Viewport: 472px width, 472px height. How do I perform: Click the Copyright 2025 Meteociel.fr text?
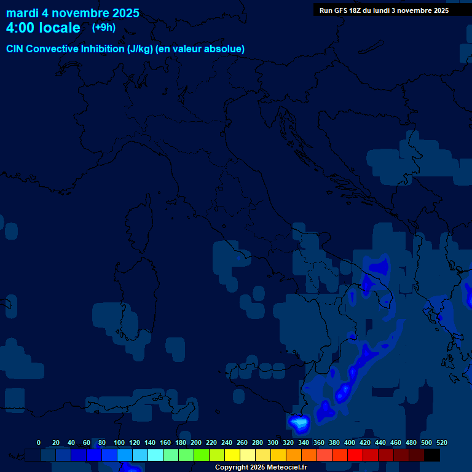pos(261,468)
